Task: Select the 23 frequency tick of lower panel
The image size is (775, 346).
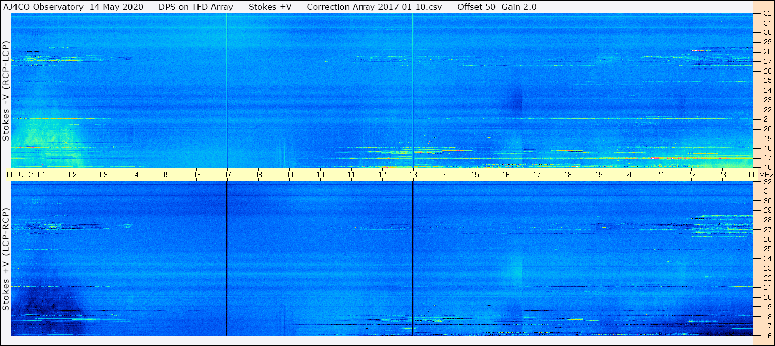Action: click(767, 268)
